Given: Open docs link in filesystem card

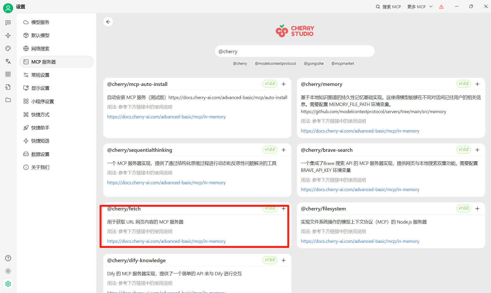Looking at the screenshot, I should point(360,241).
